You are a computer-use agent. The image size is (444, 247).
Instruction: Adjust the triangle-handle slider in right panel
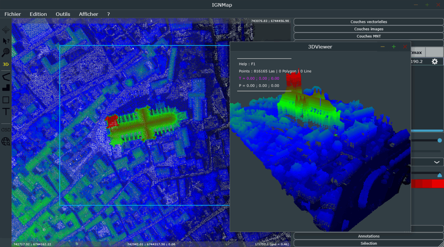[x=439, y=175]
